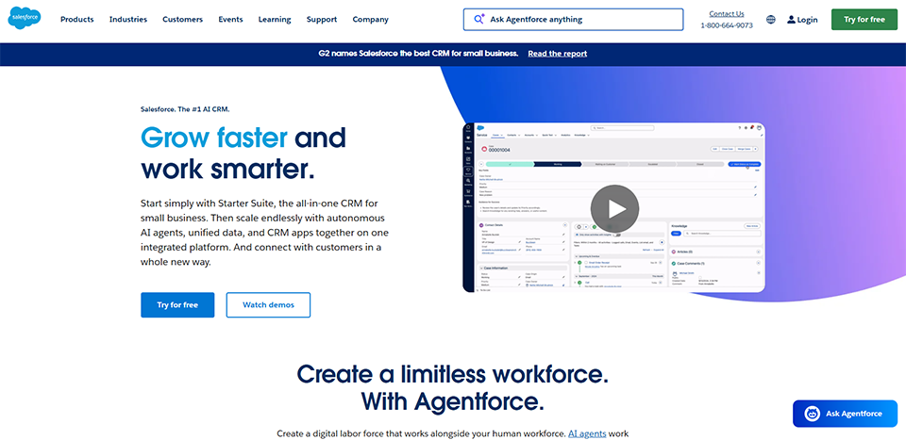Open the Industries menu
The width and height of the screenshot is (906, 440).
pos(128,19)
